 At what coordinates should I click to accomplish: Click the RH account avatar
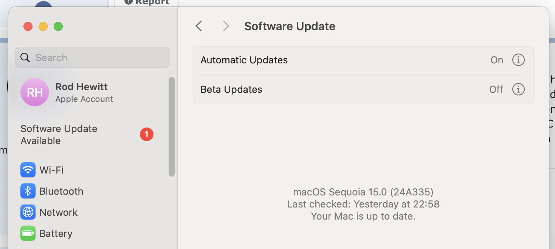click(35, 92)
